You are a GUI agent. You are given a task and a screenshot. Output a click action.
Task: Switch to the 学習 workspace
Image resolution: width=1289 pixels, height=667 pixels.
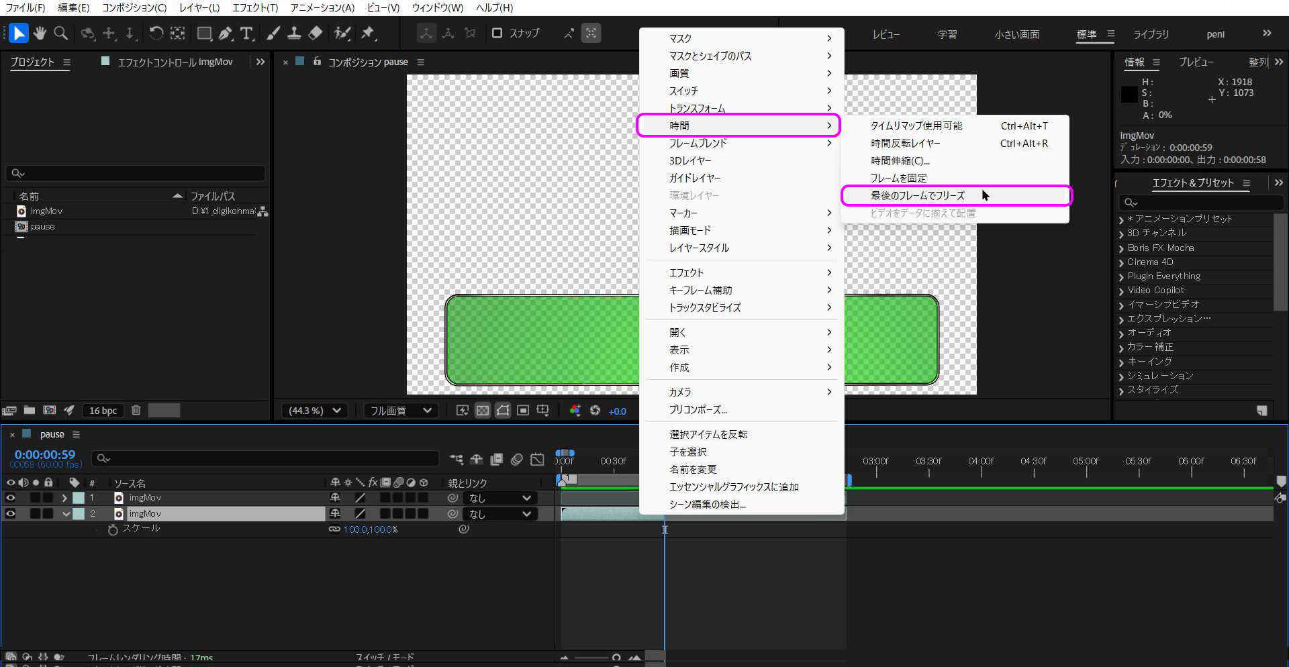point(947,34)
